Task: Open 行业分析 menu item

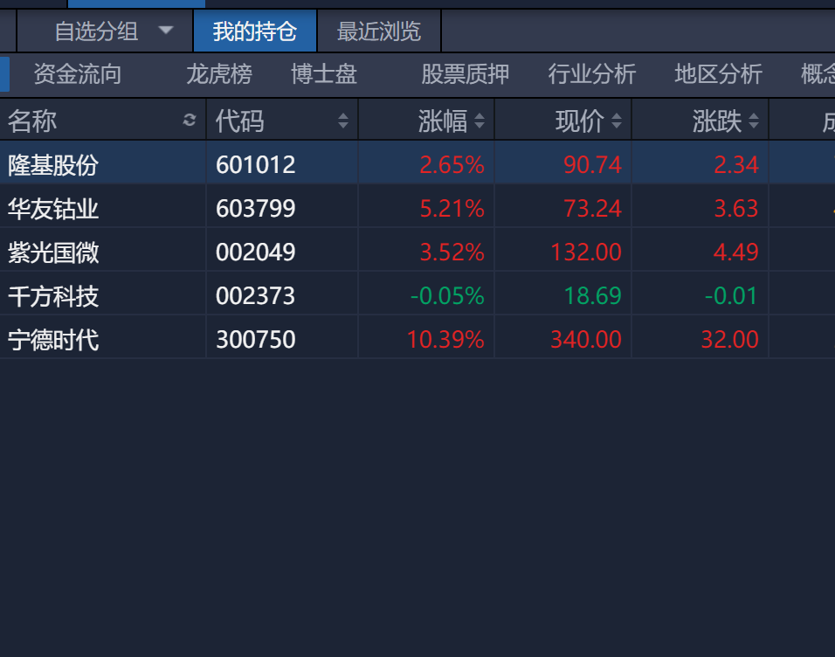Action: pos(592,74)
